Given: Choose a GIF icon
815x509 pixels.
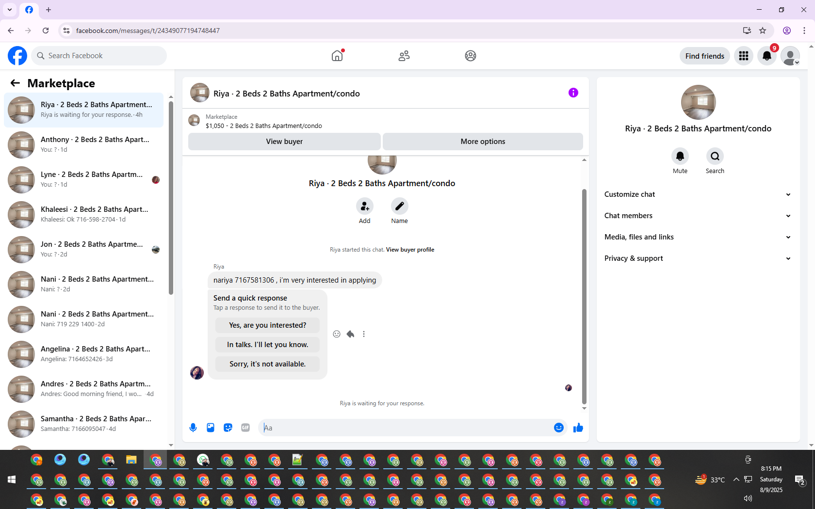Looking at the screenshot, I should [245, 428].
